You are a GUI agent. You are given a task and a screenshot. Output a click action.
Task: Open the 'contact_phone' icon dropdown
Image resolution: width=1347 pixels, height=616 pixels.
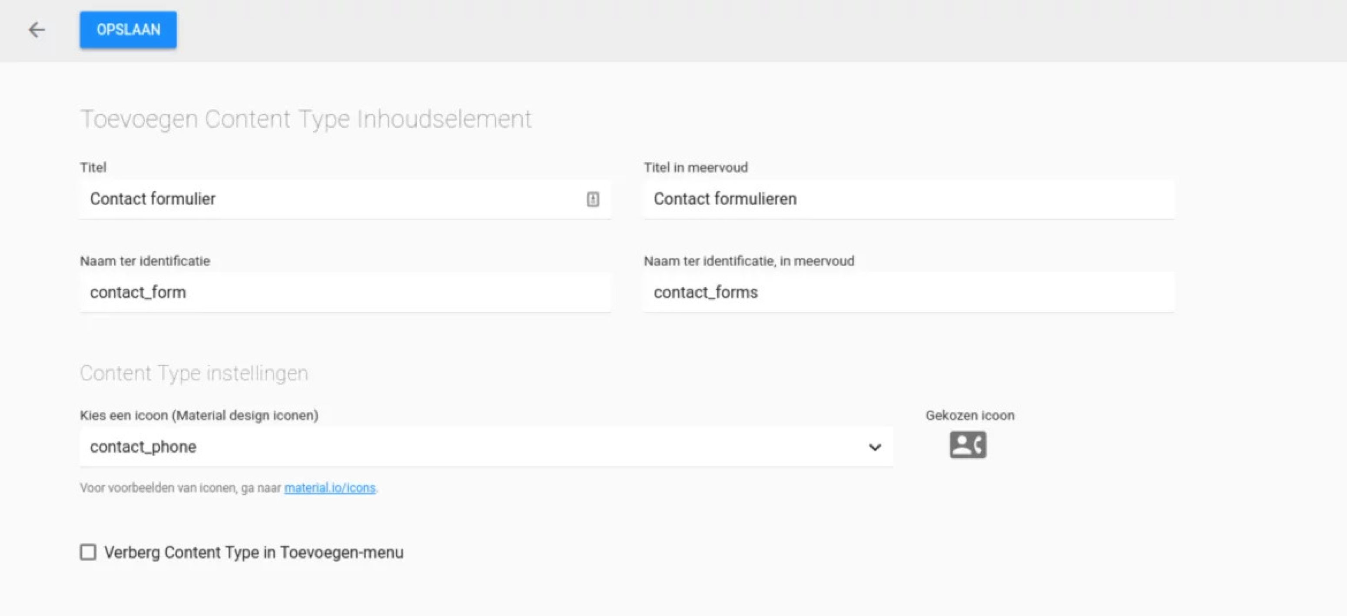(486, 447)
